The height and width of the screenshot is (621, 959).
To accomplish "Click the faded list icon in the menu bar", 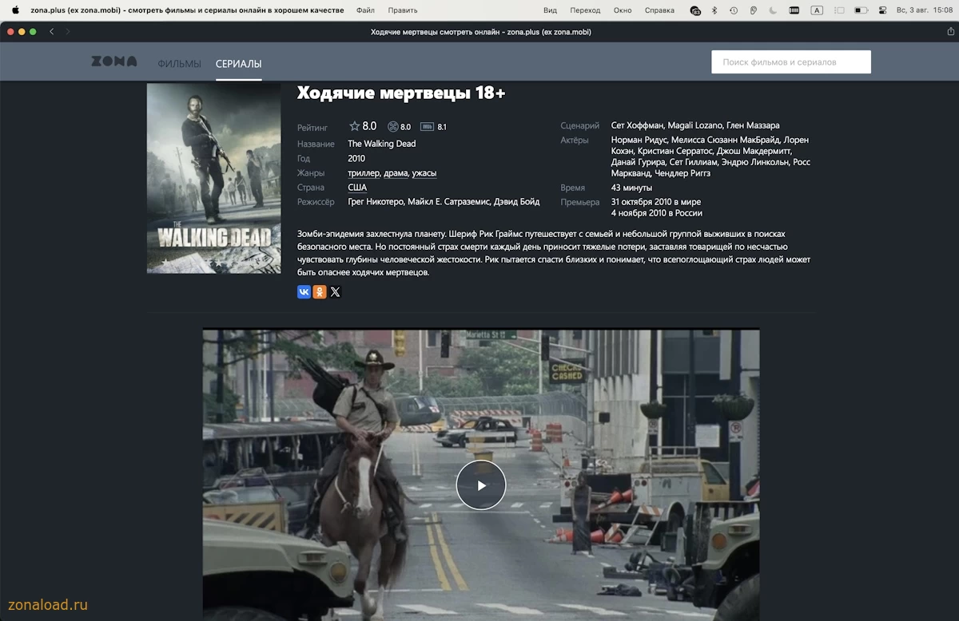I will click(838, 10).
